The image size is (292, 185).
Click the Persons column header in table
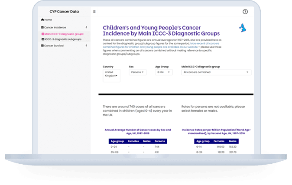tap(160, 141)
